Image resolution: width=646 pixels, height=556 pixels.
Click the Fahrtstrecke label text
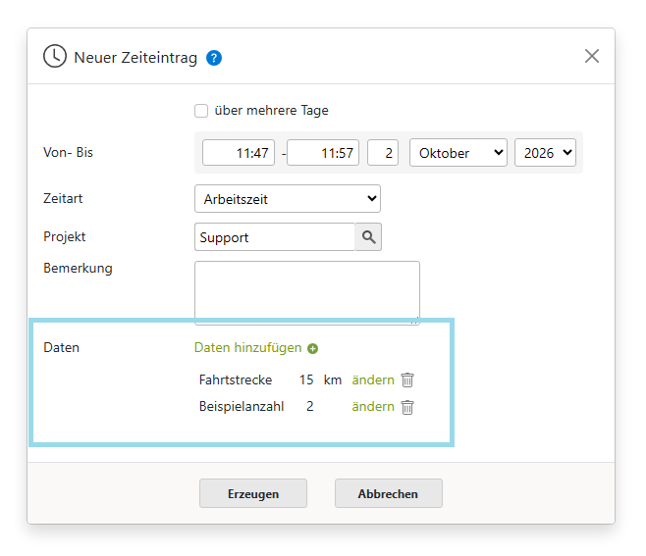[x=236, y=379]
